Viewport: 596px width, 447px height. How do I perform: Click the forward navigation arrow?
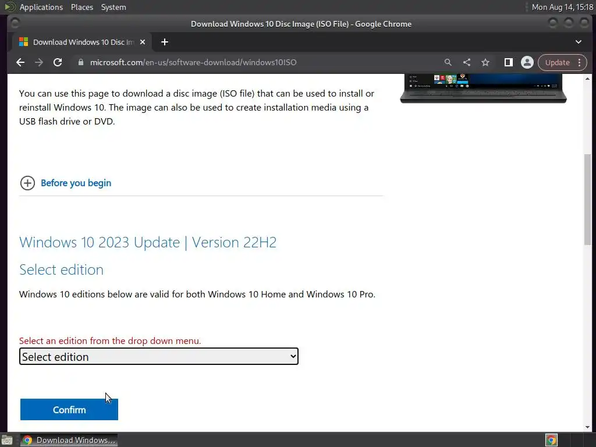tap(39, 62)
